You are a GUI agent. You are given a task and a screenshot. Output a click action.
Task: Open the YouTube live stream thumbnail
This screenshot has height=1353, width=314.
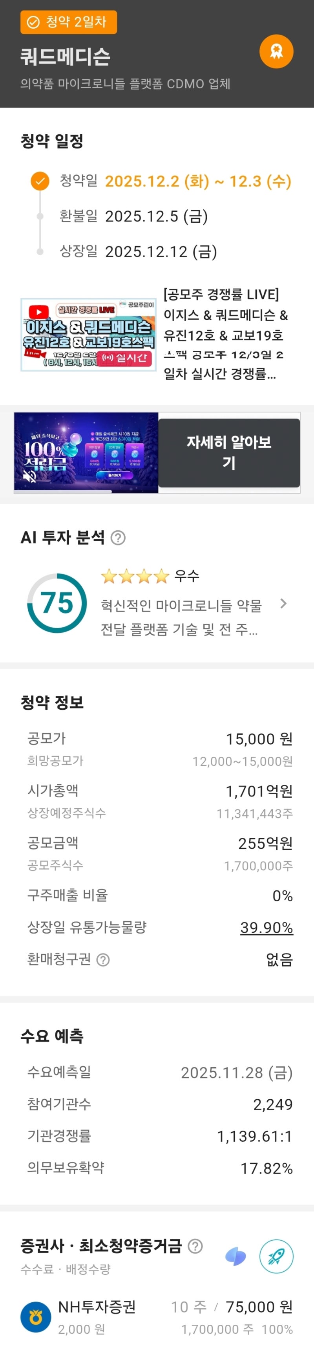88,335
